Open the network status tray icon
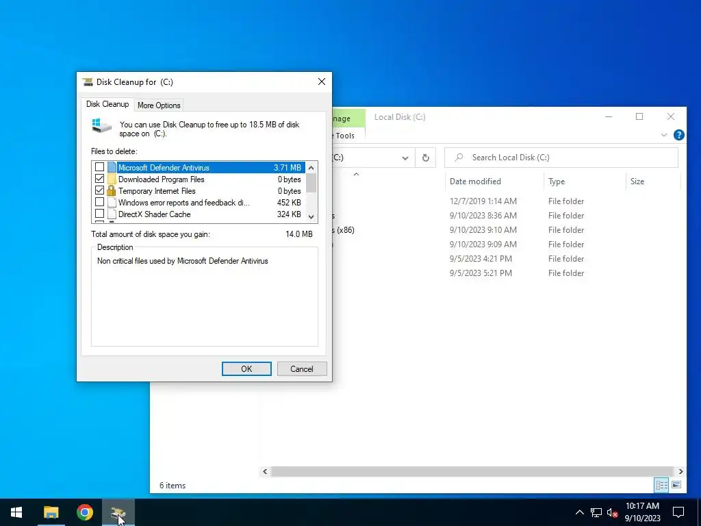 point(596,512)
